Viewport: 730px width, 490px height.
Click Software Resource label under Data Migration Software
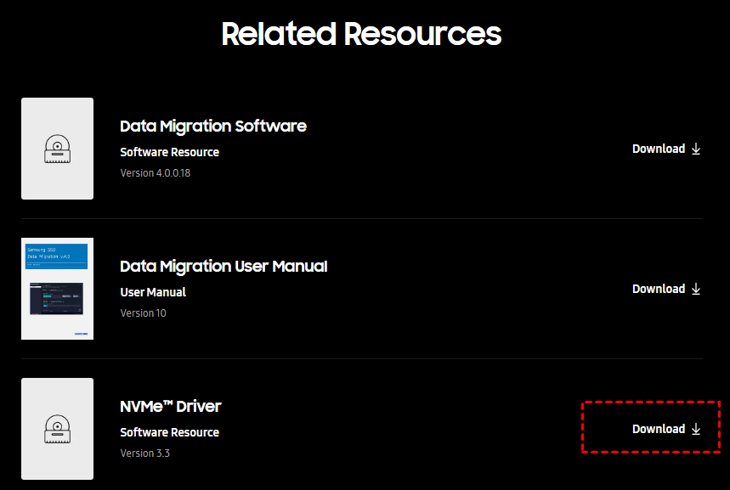(x=169, y=152)
